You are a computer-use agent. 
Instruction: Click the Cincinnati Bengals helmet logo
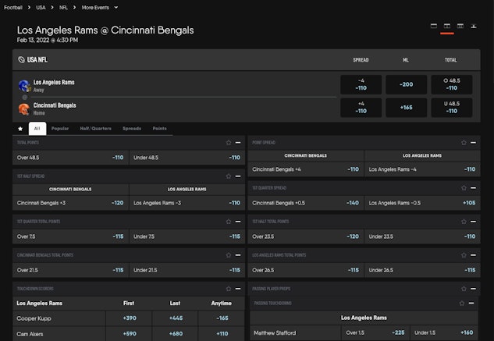coord(24,109)
